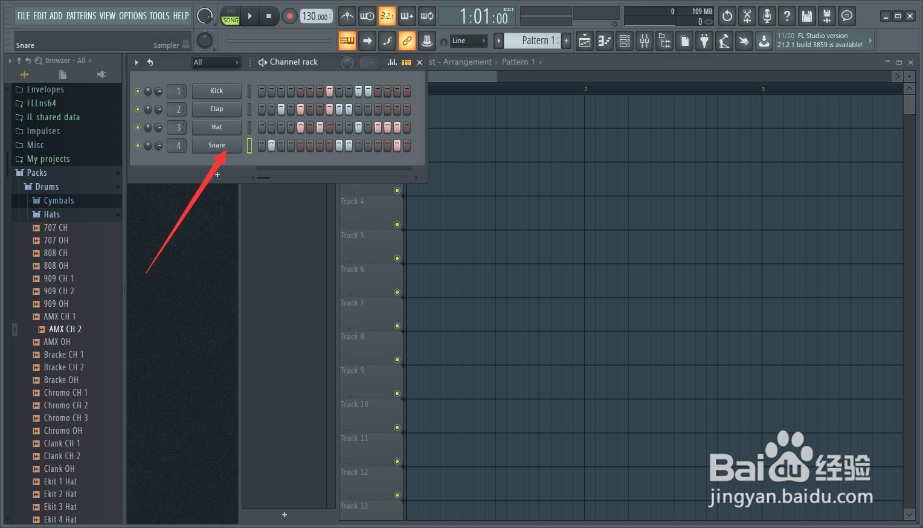The image size is (923, 528).
Task: Click the Snare channel button
Action: (217, 146)
